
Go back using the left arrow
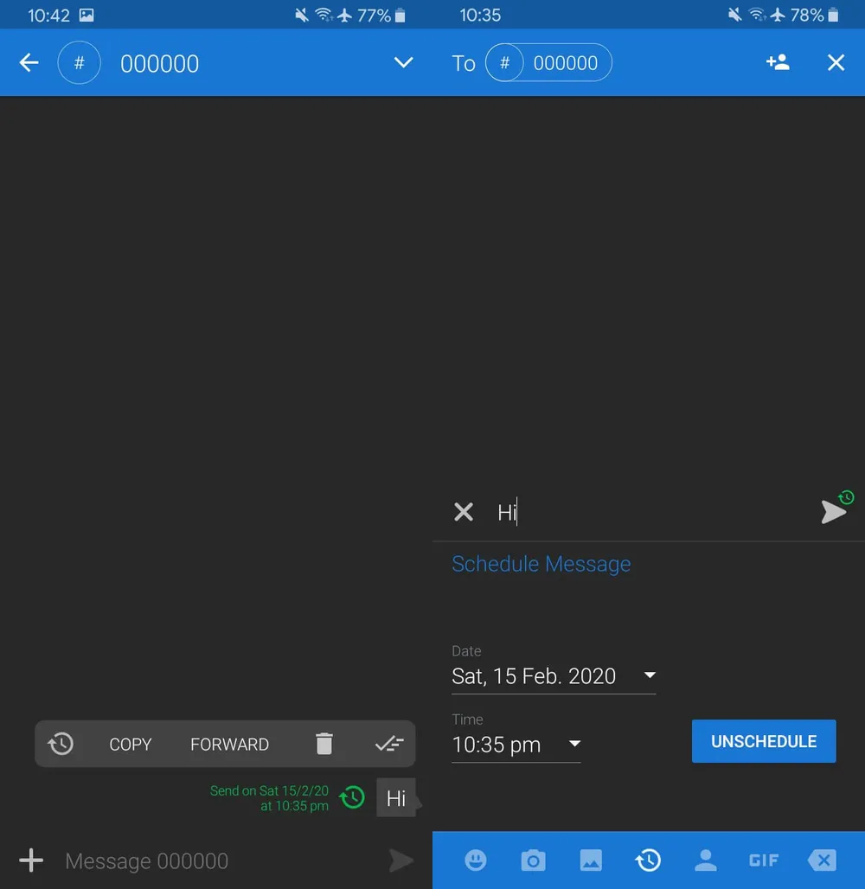[29, 62]
